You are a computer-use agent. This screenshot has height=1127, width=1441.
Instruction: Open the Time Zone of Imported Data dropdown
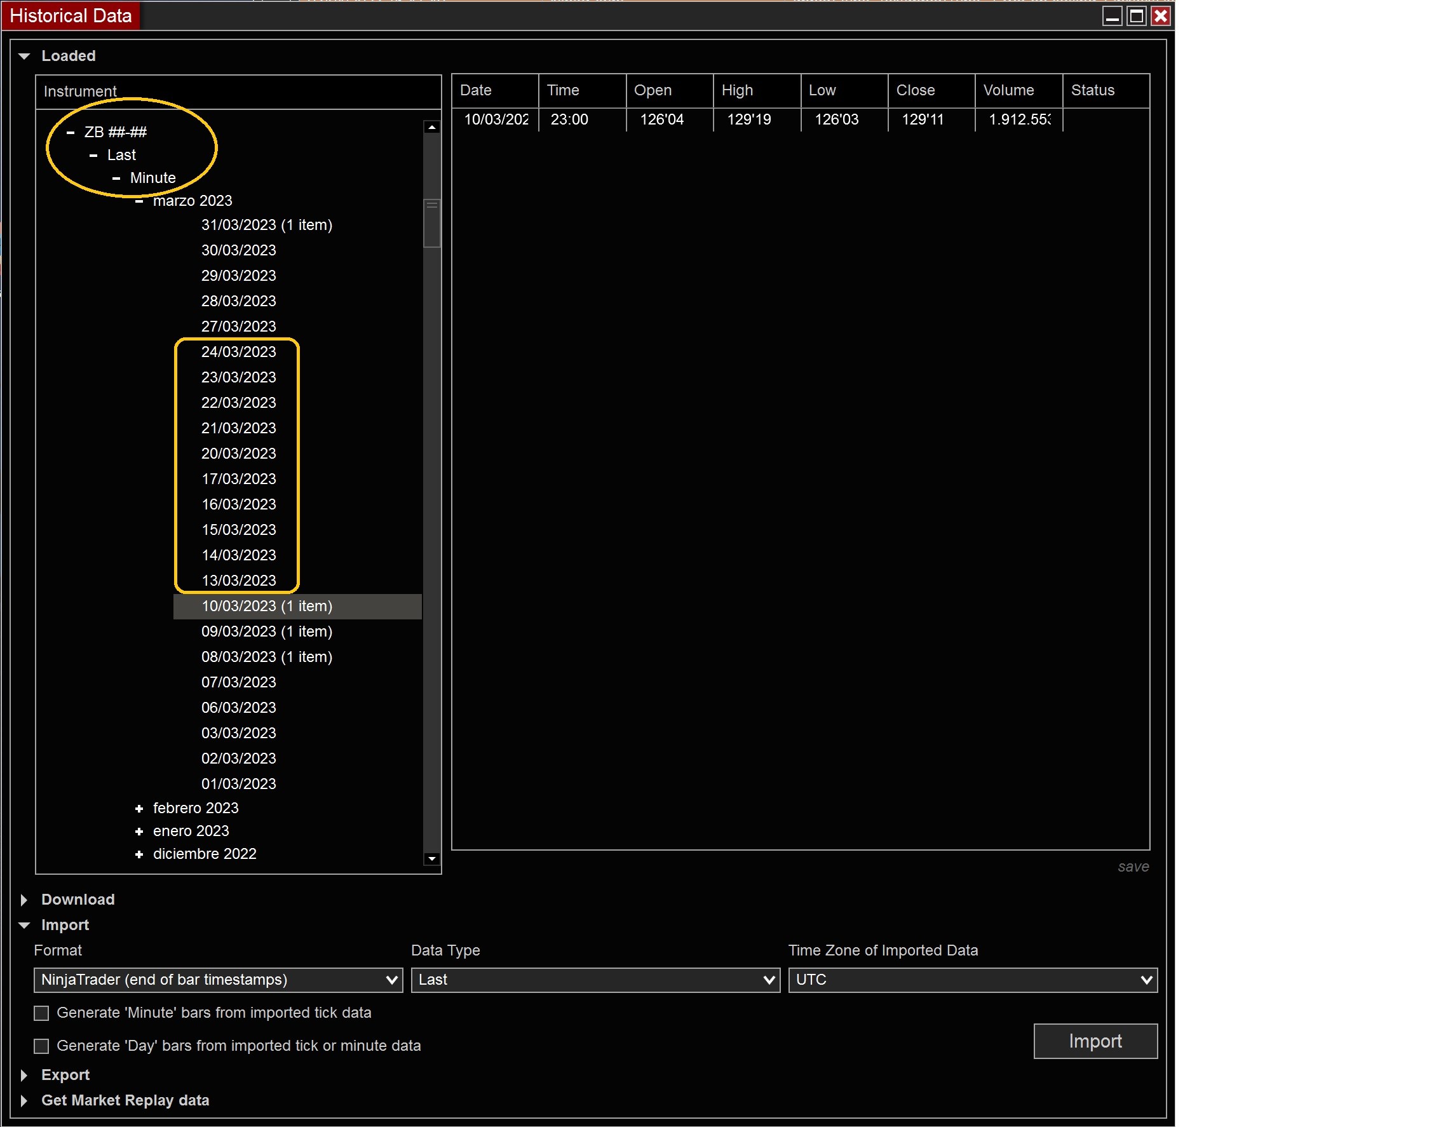pyautogui.click(x=1147, y=980)
